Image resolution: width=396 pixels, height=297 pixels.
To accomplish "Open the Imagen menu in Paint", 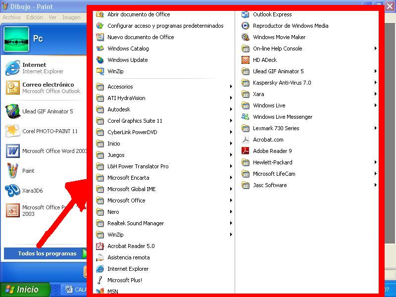I will (x=71, y=17).
